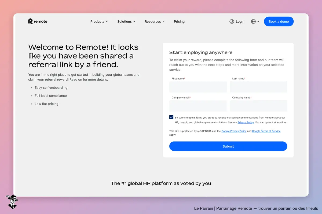Uncheck the marketing communications checkbox
The height and width of the screenshot is (214, 322).
point(171,117)
